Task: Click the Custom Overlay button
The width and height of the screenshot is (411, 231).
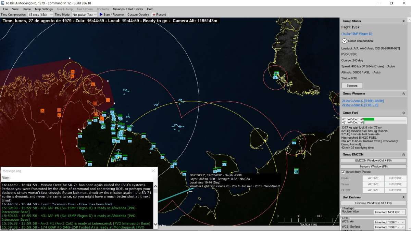Action: 138,15
